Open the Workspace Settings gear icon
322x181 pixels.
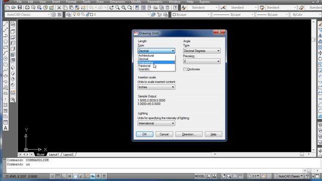tap(54, 15)
